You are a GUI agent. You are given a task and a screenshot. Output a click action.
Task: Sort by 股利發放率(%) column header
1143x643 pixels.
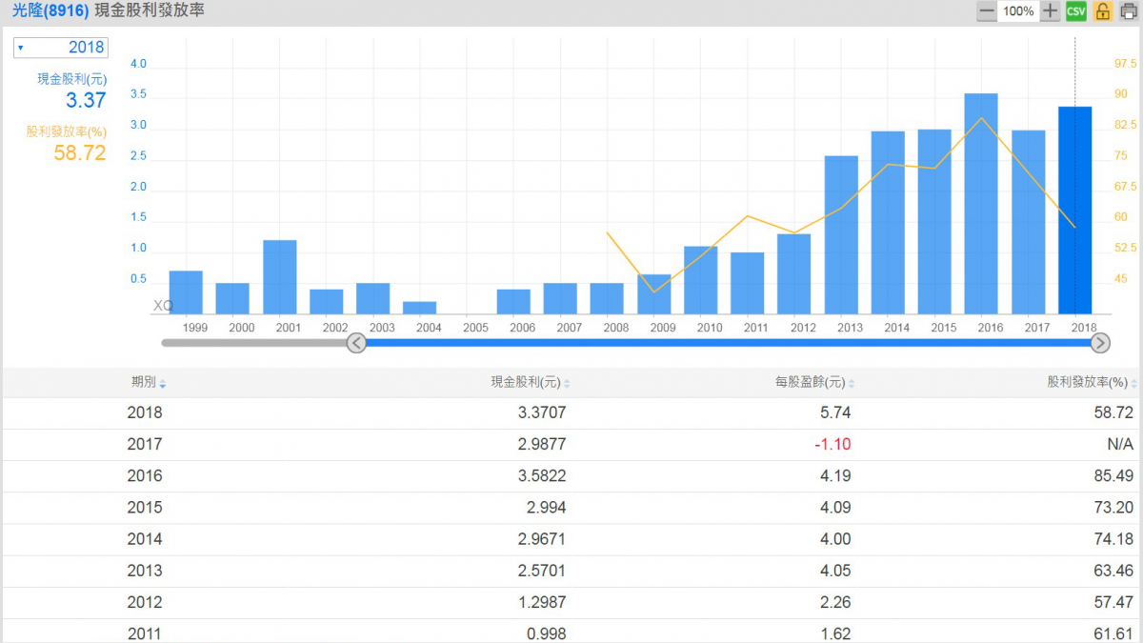[1093, 383]
